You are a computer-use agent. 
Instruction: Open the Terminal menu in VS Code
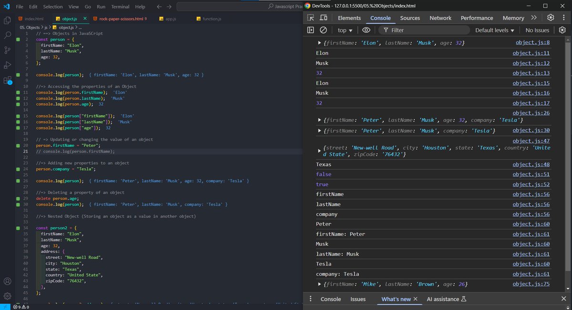120,7
